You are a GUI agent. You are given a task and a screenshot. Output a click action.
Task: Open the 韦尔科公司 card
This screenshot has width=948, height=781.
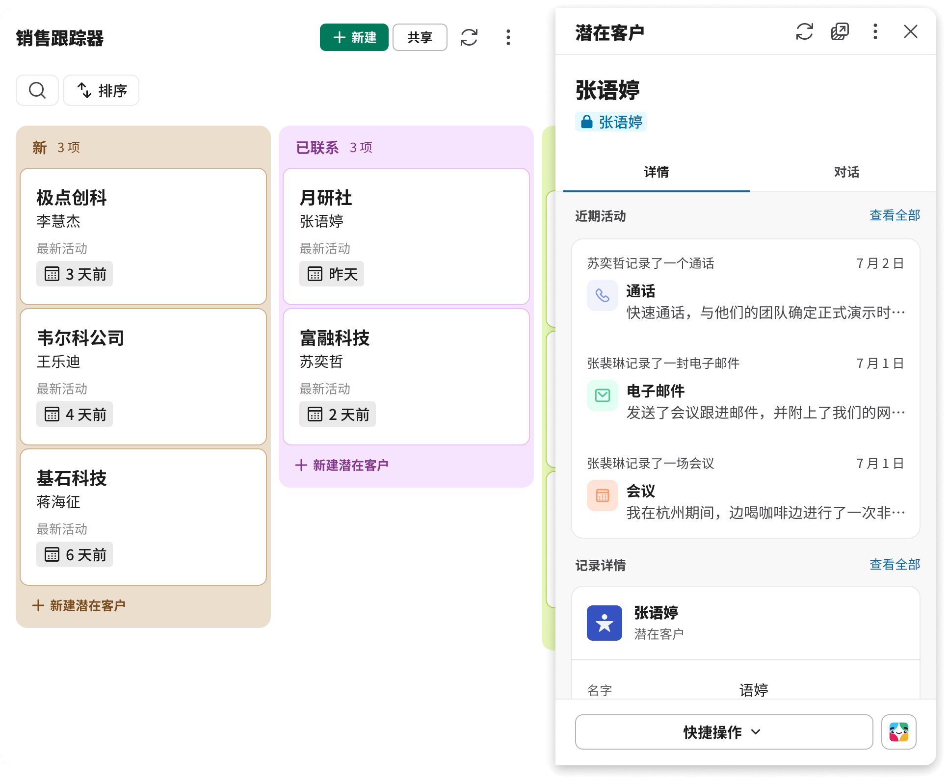pyautogui.click(x=143, y=377)
